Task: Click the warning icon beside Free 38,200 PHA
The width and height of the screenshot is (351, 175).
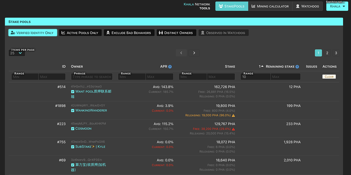Action: coord(233,129)
